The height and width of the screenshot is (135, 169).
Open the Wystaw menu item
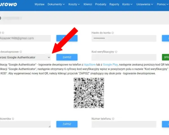[39, 4]
